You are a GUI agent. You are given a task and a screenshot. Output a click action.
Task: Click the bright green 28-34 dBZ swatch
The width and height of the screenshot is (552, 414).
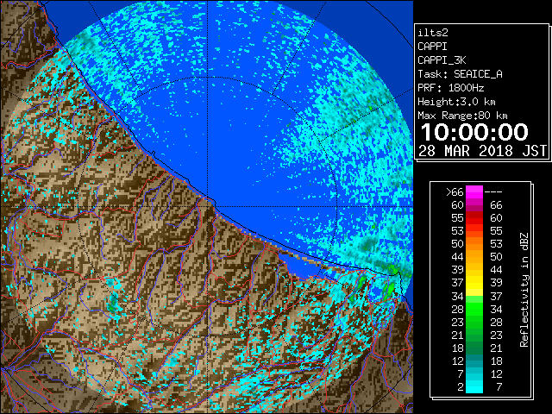[x=474, y=309]
